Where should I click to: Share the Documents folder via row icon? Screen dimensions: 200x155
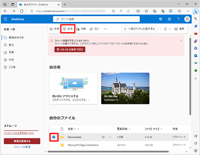pos(103,137)
